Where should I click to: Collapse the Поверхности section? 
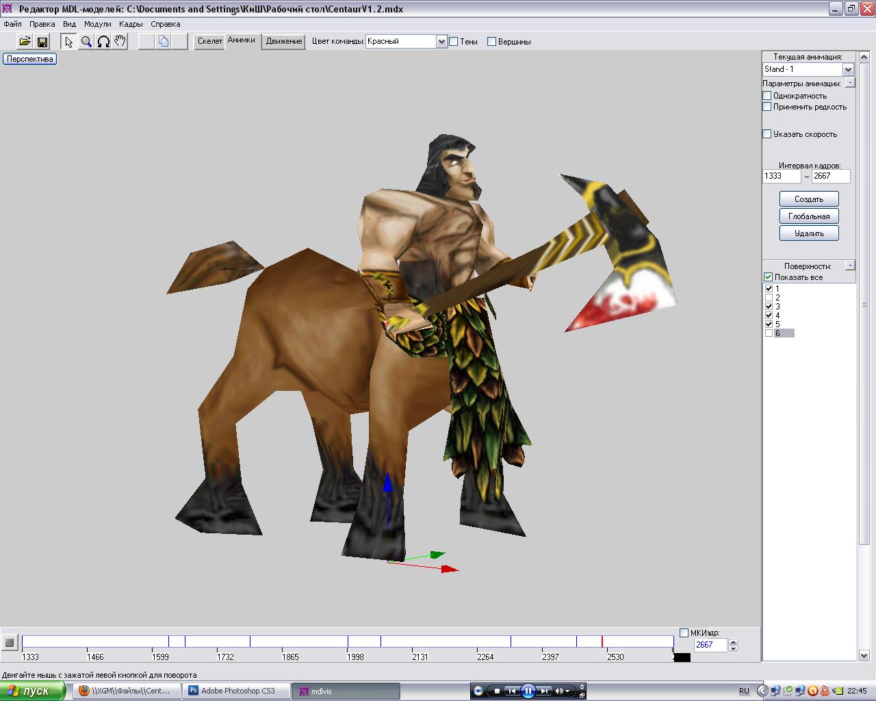[x=850, y=265]
